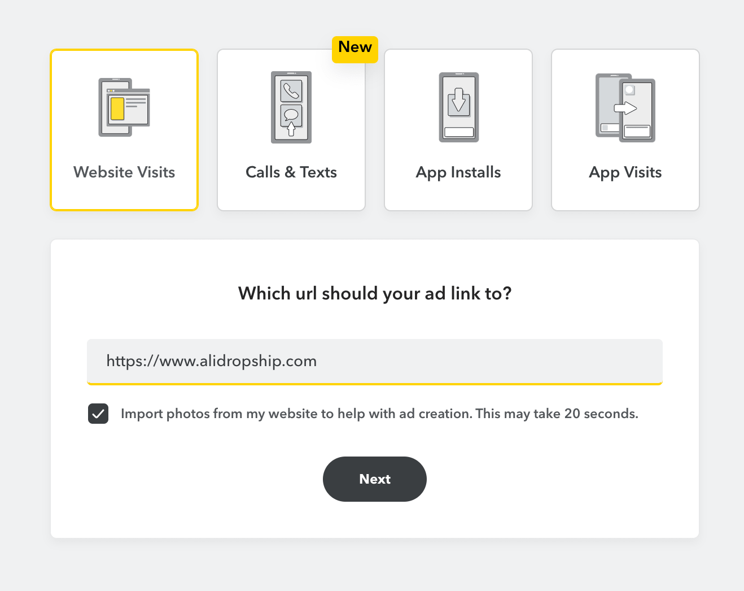Click the 'Import photos from my website' label
Viewport: 744px width, 591px height.
(x=379, y=414)
